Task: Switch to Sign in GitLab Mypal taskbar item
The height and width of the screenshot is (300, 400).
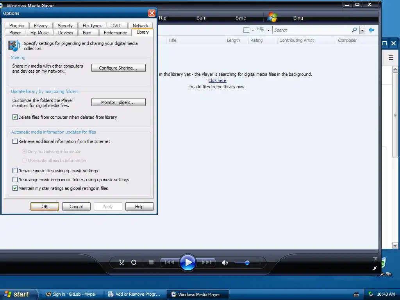Action: click(72, 294)
